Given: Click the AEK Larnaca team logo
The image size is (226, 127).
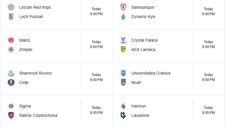Looking at the screenshot, I should click(123, 50).
